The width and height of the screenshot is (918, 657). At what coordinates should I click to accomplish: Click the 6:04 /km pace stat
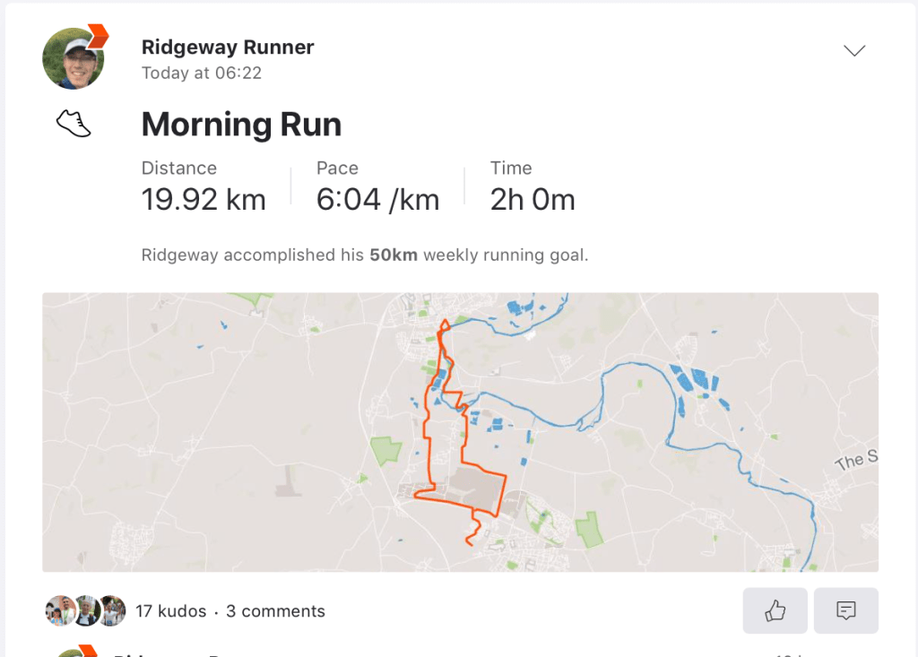[x=377, y=199]
